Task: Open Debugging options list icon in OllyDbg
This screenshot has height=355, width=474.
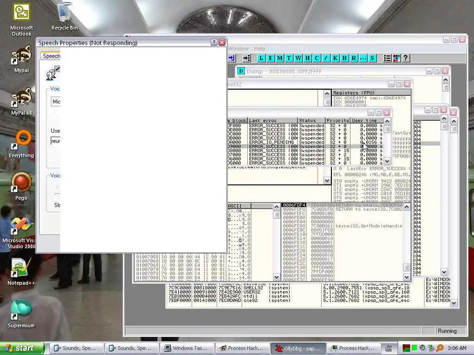Action: (387, 58)
